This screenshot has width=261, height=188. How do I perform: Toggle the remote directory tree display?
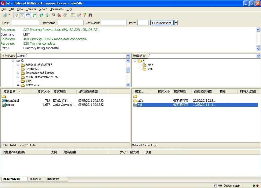coord(28,15)
